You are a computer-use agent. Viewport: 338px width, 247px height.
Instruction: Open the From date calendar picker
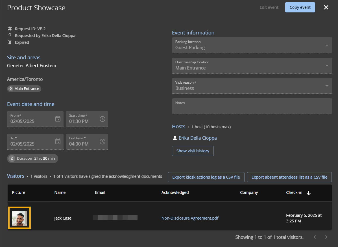(58, 119)
